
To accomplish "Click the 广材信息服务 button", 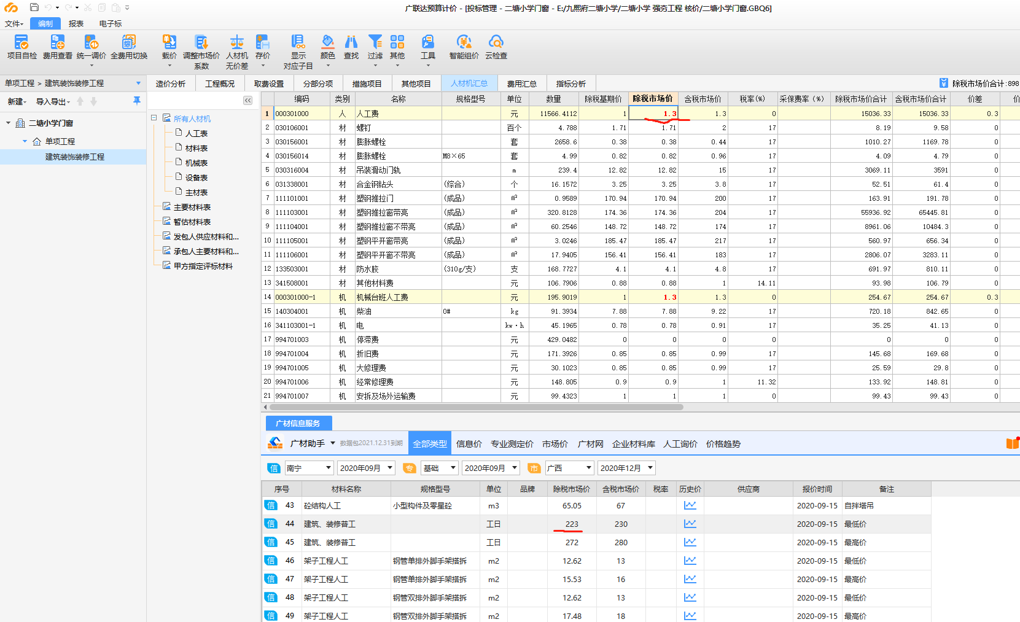I will coord(299,423).
